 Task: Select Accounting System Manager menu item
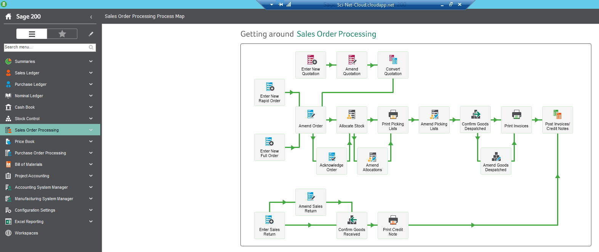click(x=50, y=187)
